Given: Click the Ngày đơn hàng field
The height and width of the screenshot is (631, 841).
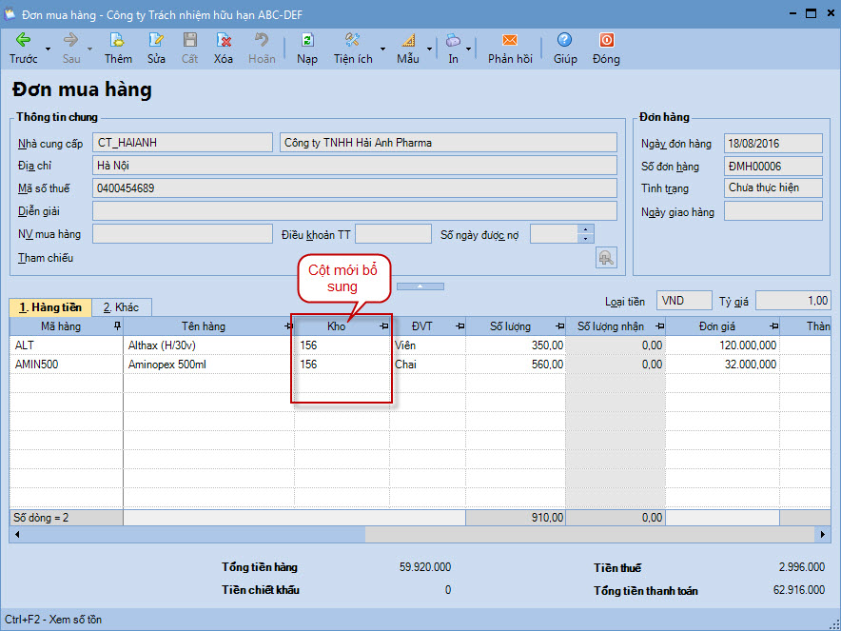Looking at the screenshot, I should pos(773,144).
